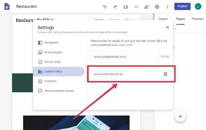Delete the www.businessbuilder.ga custom URL
The width and height of the screenshot is (206, 130).
[x=165, y=74]
